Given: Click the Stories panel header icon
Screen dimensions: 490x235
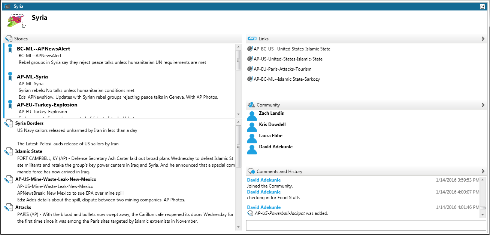Looking at the screenshot, I should [x=9, y=39].
